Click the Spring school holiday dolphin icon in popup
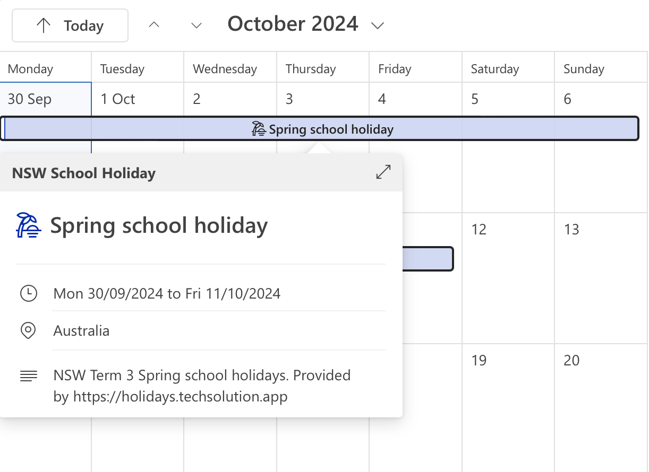 pyautogui.click(x=27, y=225)
